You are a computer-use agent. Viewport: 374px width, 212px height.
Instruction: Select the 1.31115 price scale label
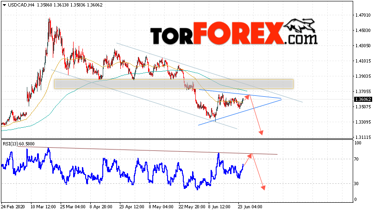363,137
